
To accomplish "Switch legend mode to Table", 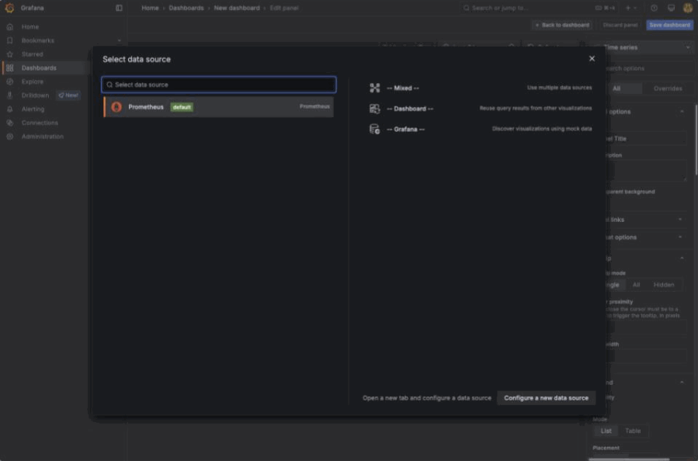I will [x=633, y=431].
